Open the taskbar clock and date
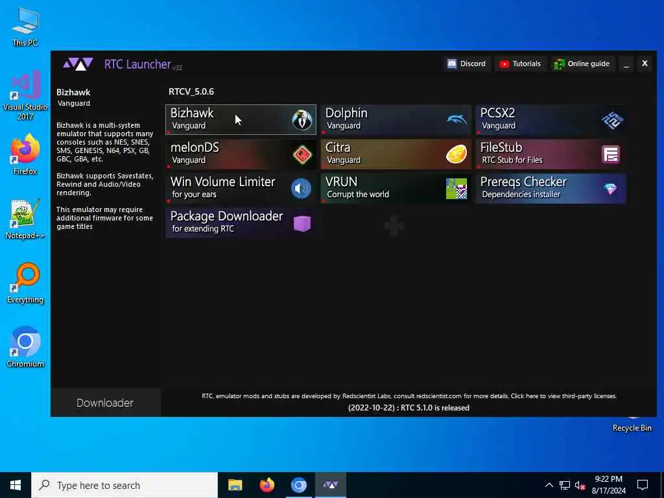 point(608,485)
